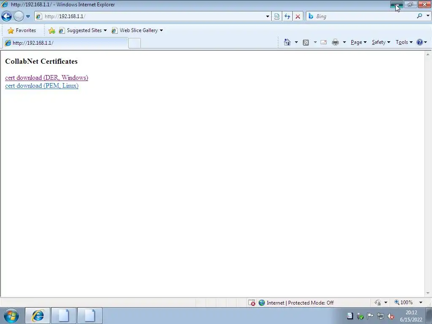Click the vertical scrollbar down arrow
Viewport: 432px width, 324px height.
[428, 293]
